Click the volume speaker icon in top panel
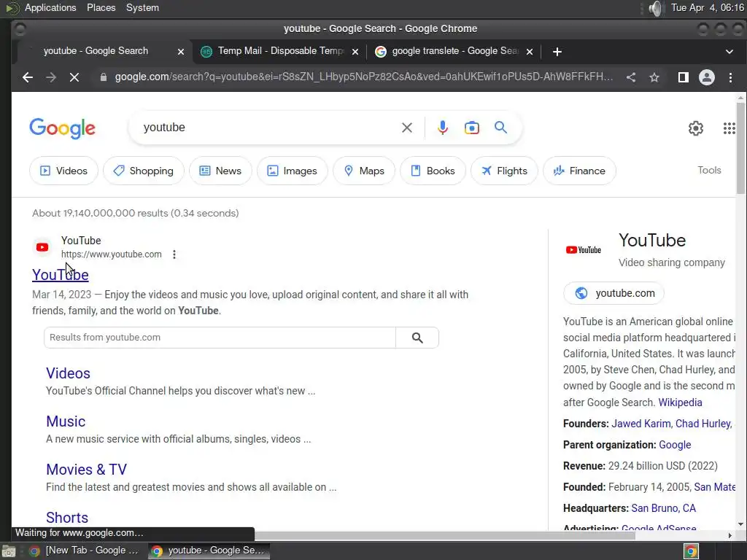This screenshot has height=560, width=747. 656,8
